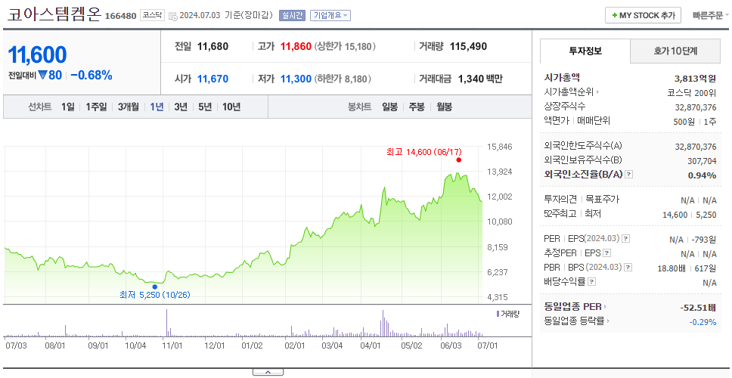Image resolution: width=732 pixels, height=378 pixels.
Task: Click the current price 11,600
Action: pyautogui.click(x=37, y=55)
